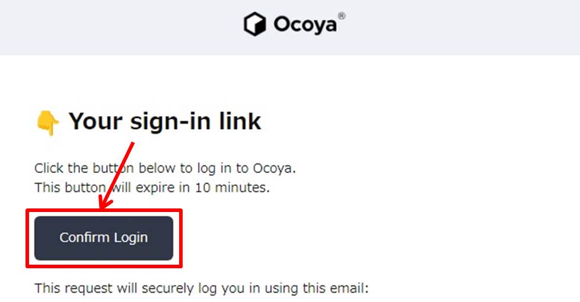Select the "Your sign-in link" heading
This screenshot has width=580, height=302.
pos(165,121)
